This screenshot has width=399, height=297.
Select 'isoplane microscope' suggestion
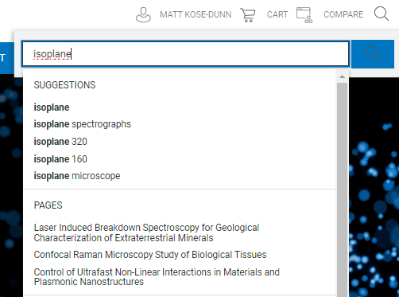(77, 176)
